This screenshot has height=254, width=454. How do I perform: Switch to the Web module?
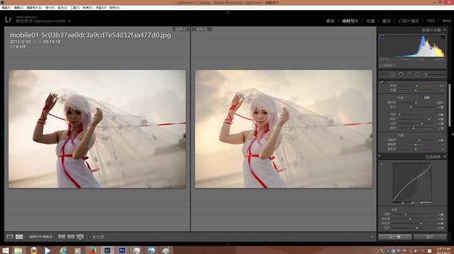tap(446, 21)
